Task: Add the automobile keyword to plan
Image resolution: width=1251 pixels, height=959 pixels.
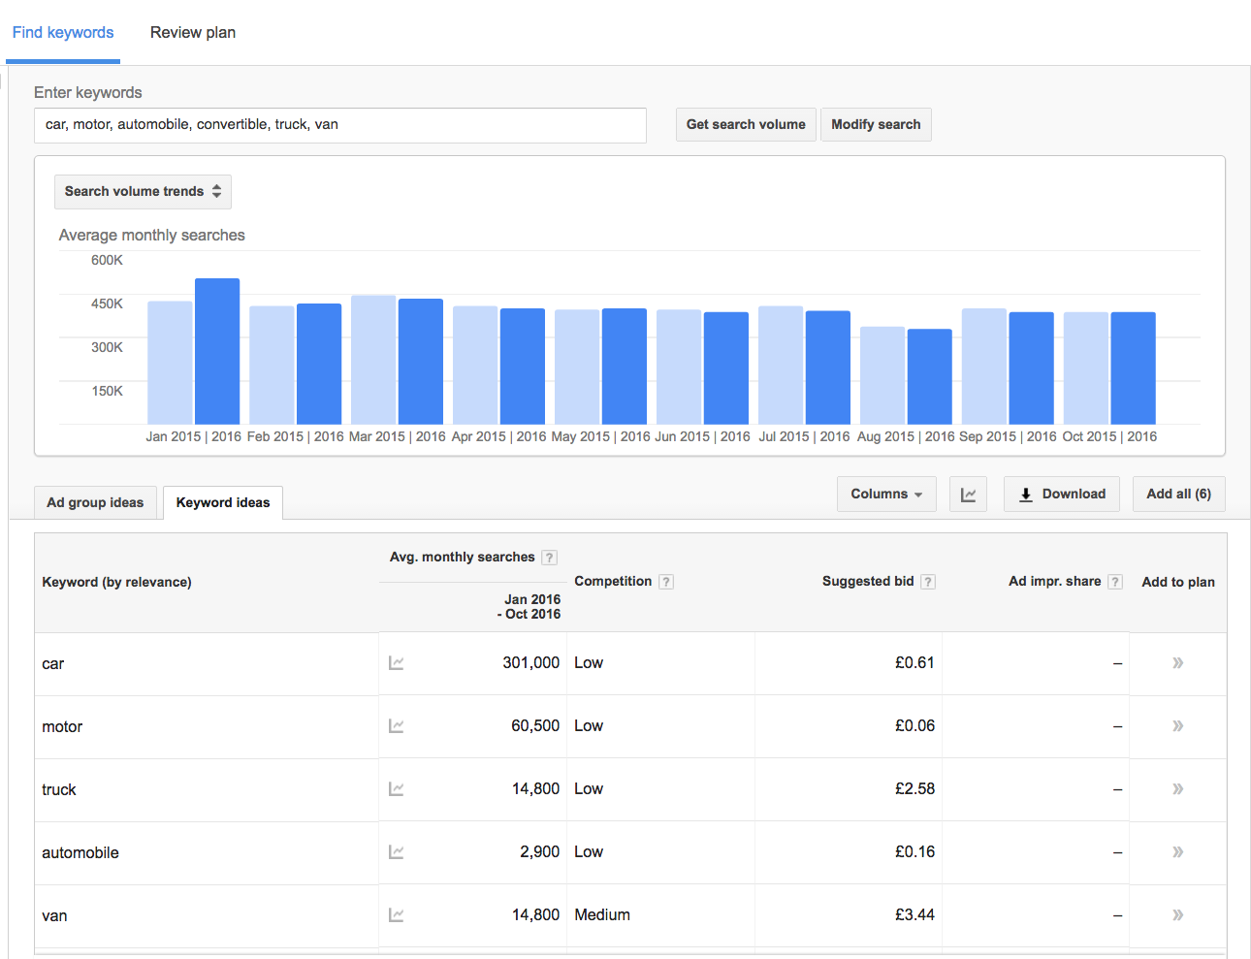Action: point(1177,852)
